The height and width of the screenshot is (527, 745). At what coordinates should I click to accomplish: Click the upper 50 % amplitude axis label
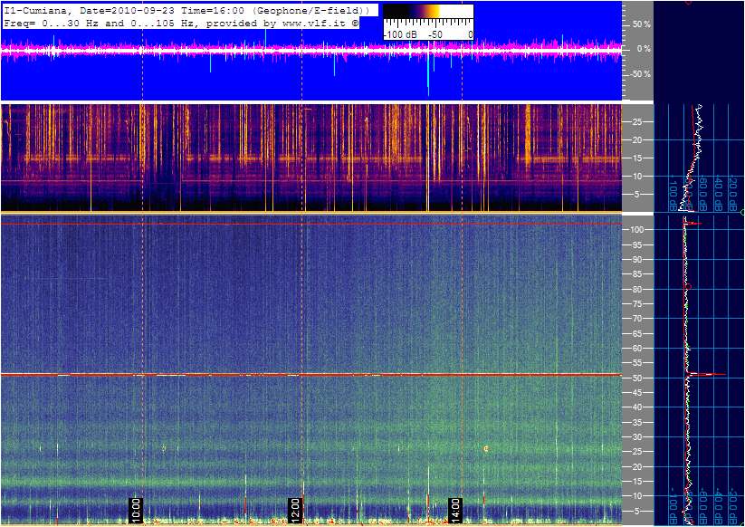[x=641, y=24]
